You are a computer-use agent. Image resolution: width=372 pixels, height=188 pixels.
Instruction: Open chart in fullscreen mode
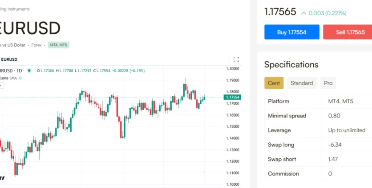tap(236, 59)
